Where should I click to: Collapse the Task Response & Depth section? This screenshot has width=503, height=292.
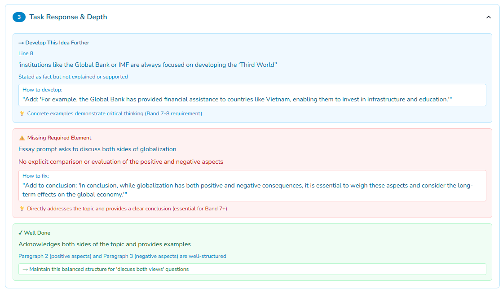[488, 17]
